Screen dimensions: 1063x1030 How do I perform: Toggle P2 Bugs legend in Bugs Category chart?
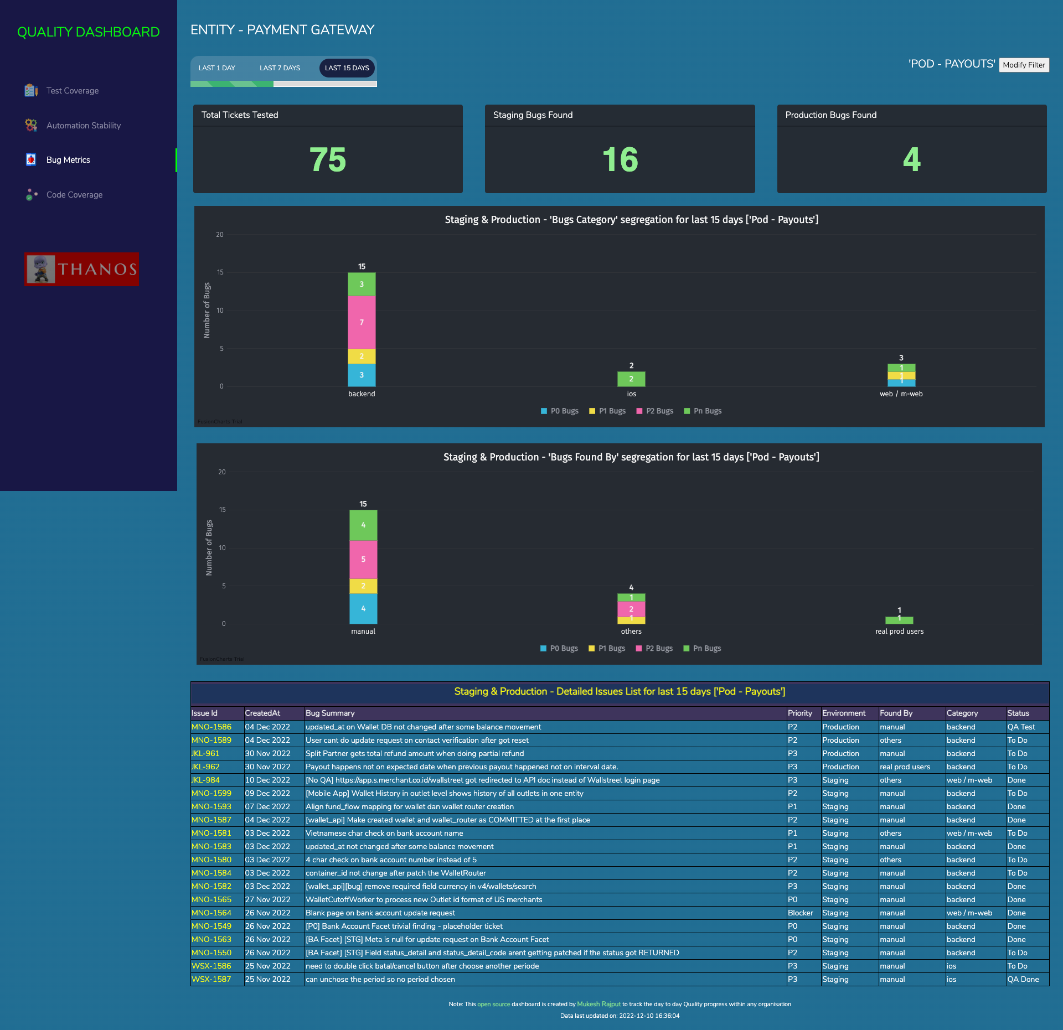(x=654, y=411)
